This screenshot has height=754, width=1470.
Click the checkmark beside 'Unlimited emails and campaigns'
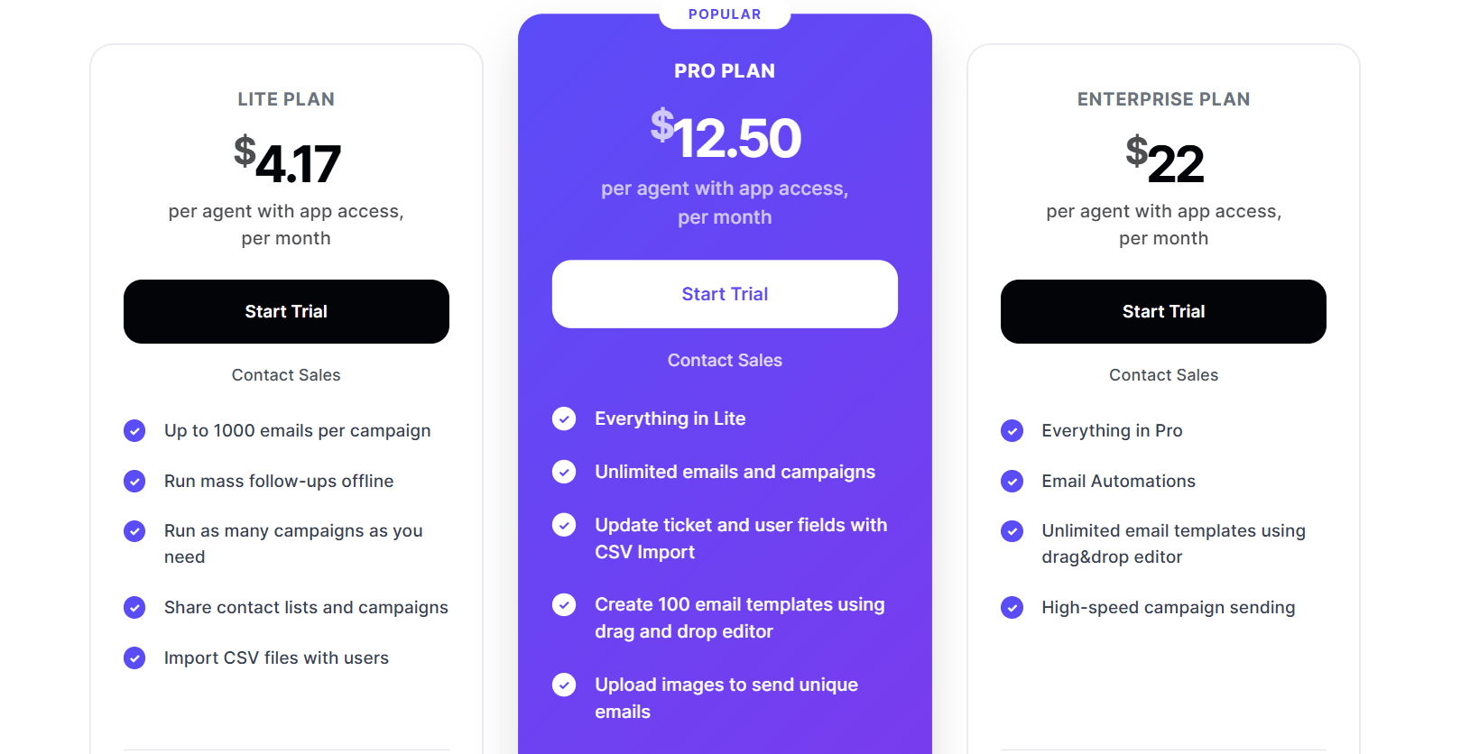(564, 472)
